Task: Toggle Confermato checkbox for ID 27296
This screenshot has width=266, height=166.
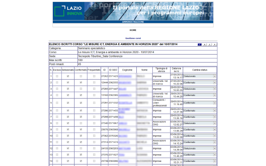Action: pos(81,111)
